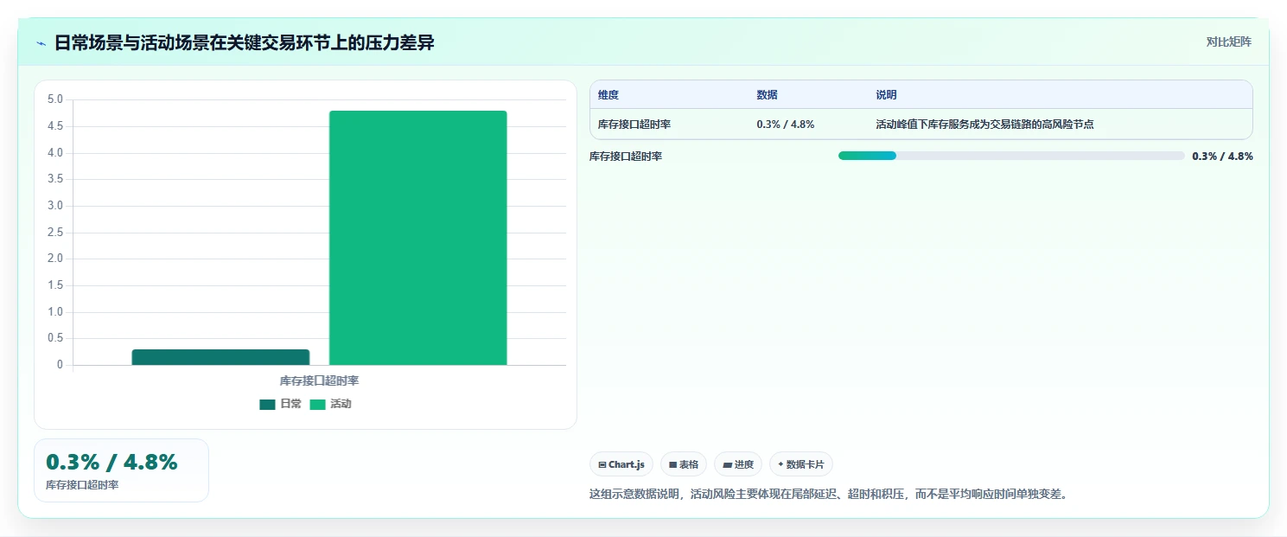Click the 库存接口超时率 axis label under the chart
The image size is (1287, 537).
[319, 380]
